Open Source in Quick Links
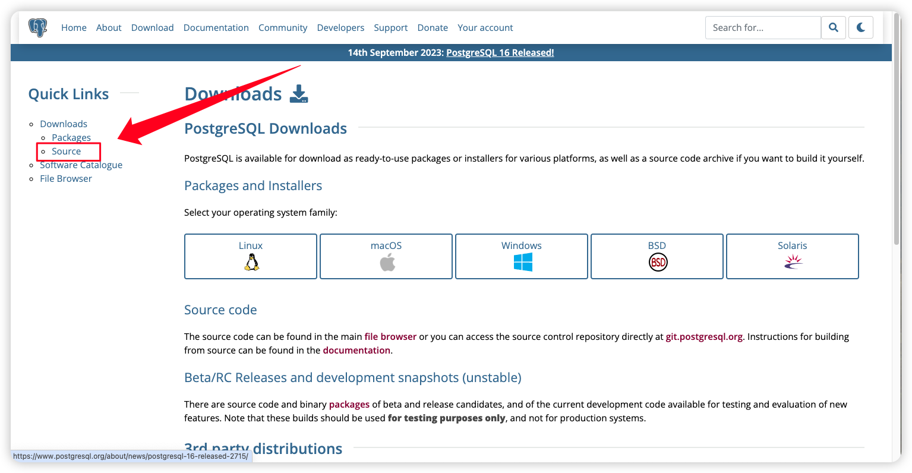 coord(67,151)
